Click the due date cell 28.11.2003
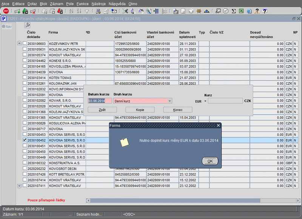This screenshot has height=219, width=302. point(188,44)
